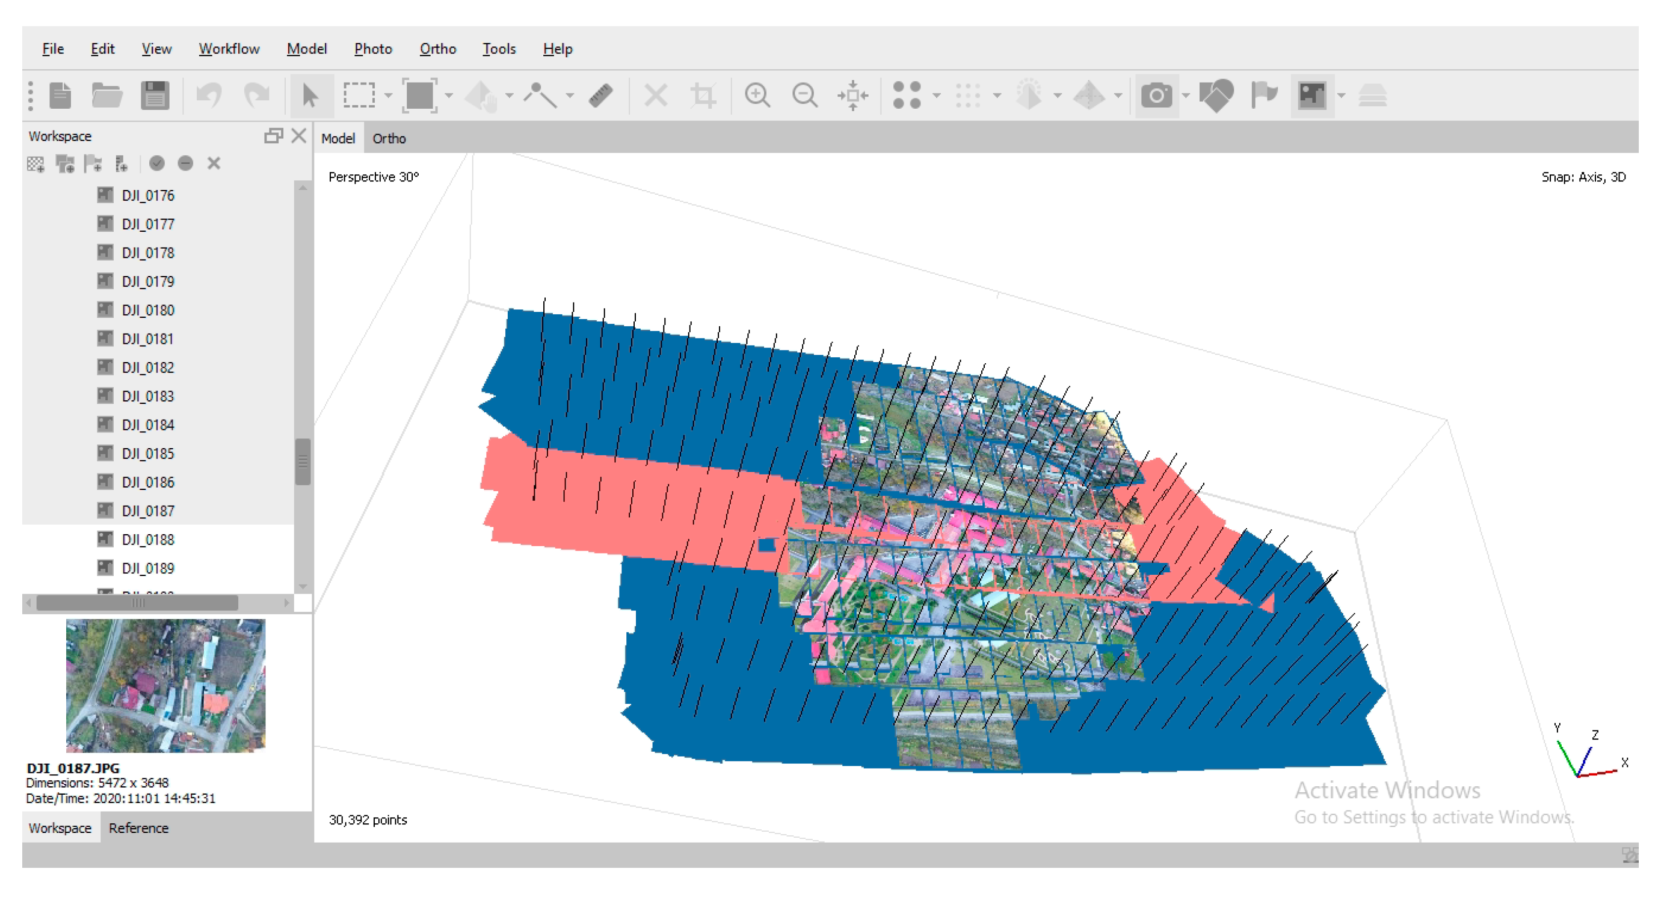Expand the Rectangle Selection tool dropdown arrow

click(388, 95)
